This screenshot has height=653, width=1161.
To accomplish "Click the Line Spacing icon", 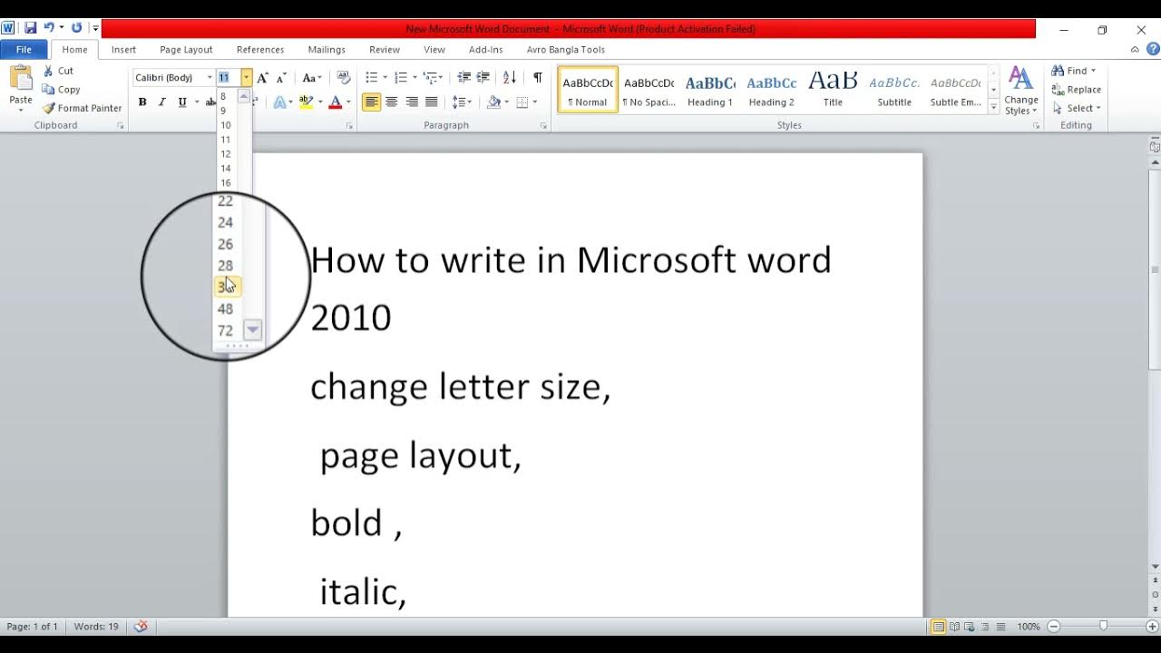I will (459, 102).
